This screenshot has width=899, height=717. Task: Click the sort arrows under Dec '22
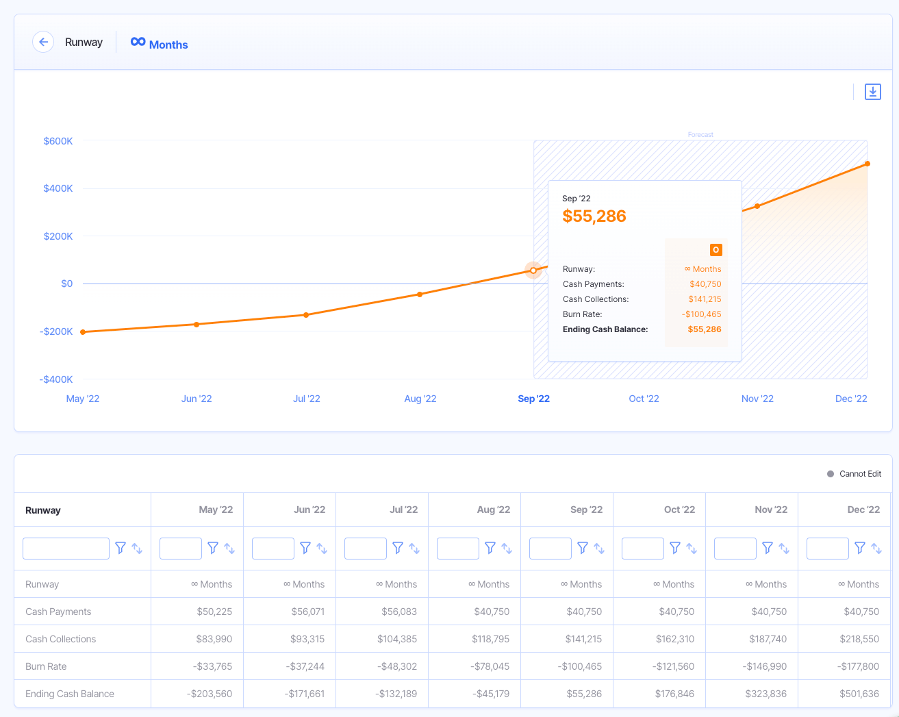(876, 548)
